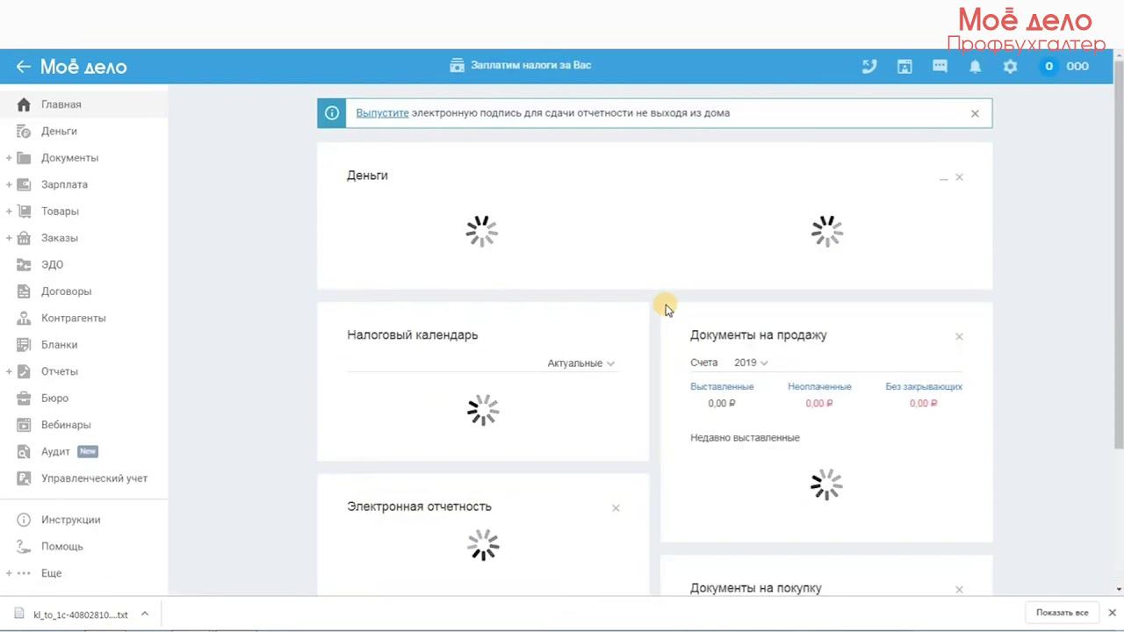Click the Вебинары sidebar icon
This screenshot has height=632, width=1124.
[24, 425]
